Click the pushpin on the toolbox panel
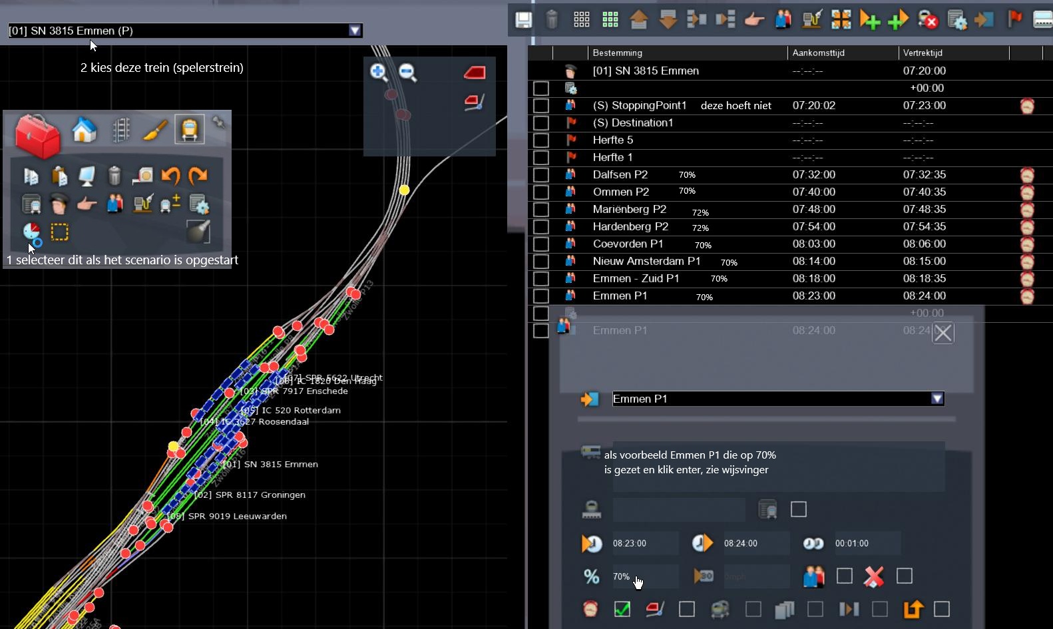This screenshot has width=1053, height=629. point(218,122)
